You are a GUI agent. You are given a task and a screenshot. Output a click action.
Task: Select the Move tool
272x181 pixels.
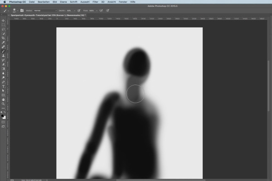point(3,20)
